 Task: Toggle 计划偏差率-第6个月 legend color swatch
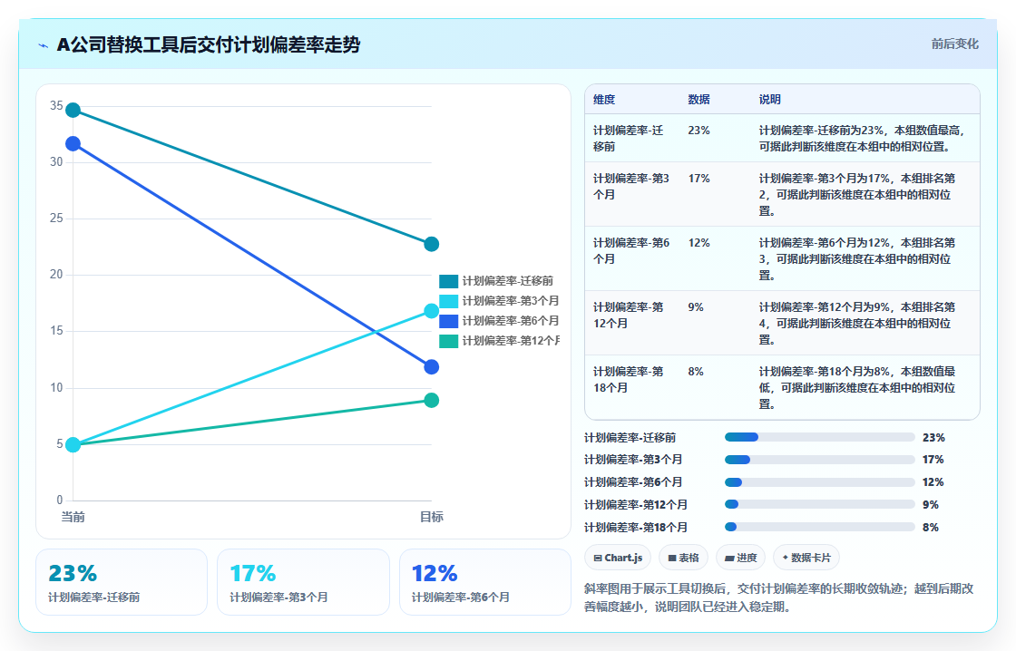(448, 321)
